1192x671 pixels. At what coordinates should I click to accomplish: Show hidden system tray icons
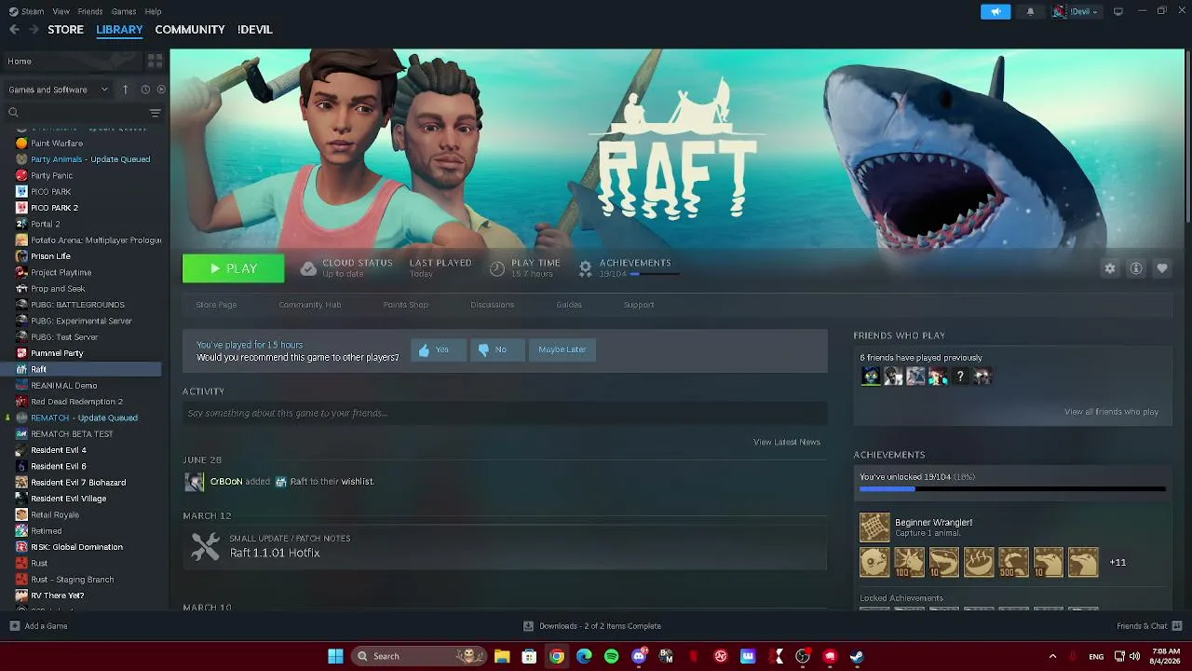(1052, 656)
